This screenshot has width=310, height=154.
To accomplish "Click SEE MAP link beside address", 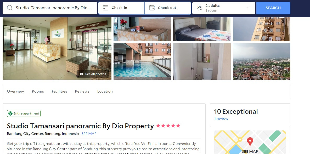I will click(x=89, y=134).
